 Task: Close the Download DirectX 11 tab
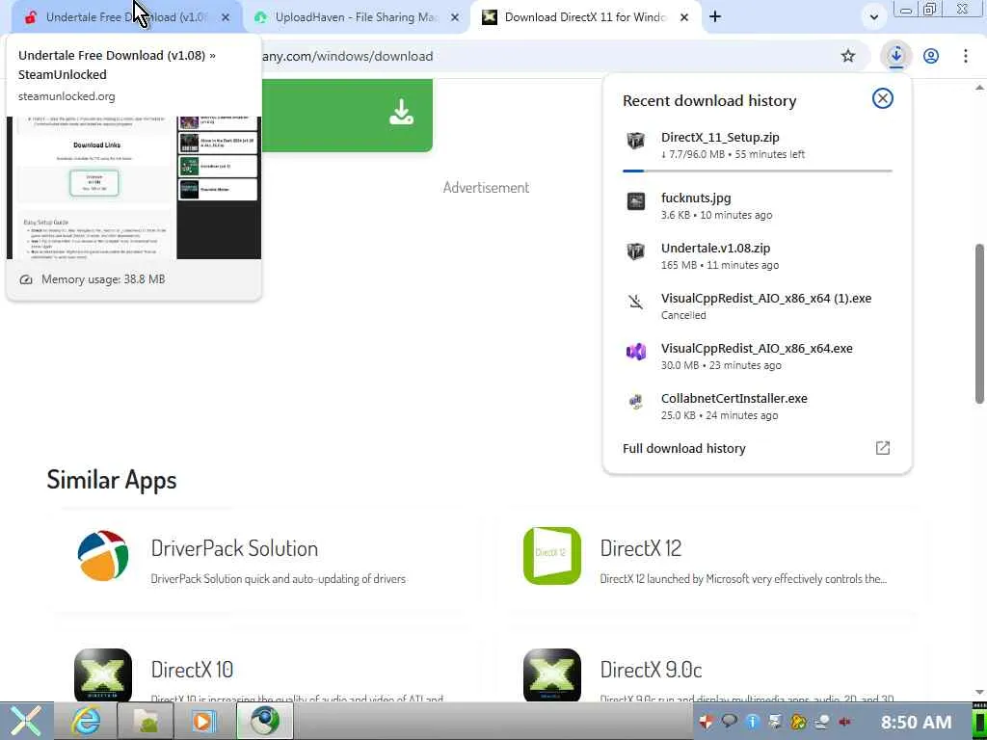684,17
